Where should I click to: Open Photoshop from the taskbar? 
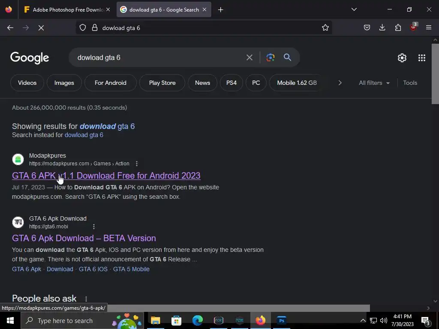click(x=281, y=320)
